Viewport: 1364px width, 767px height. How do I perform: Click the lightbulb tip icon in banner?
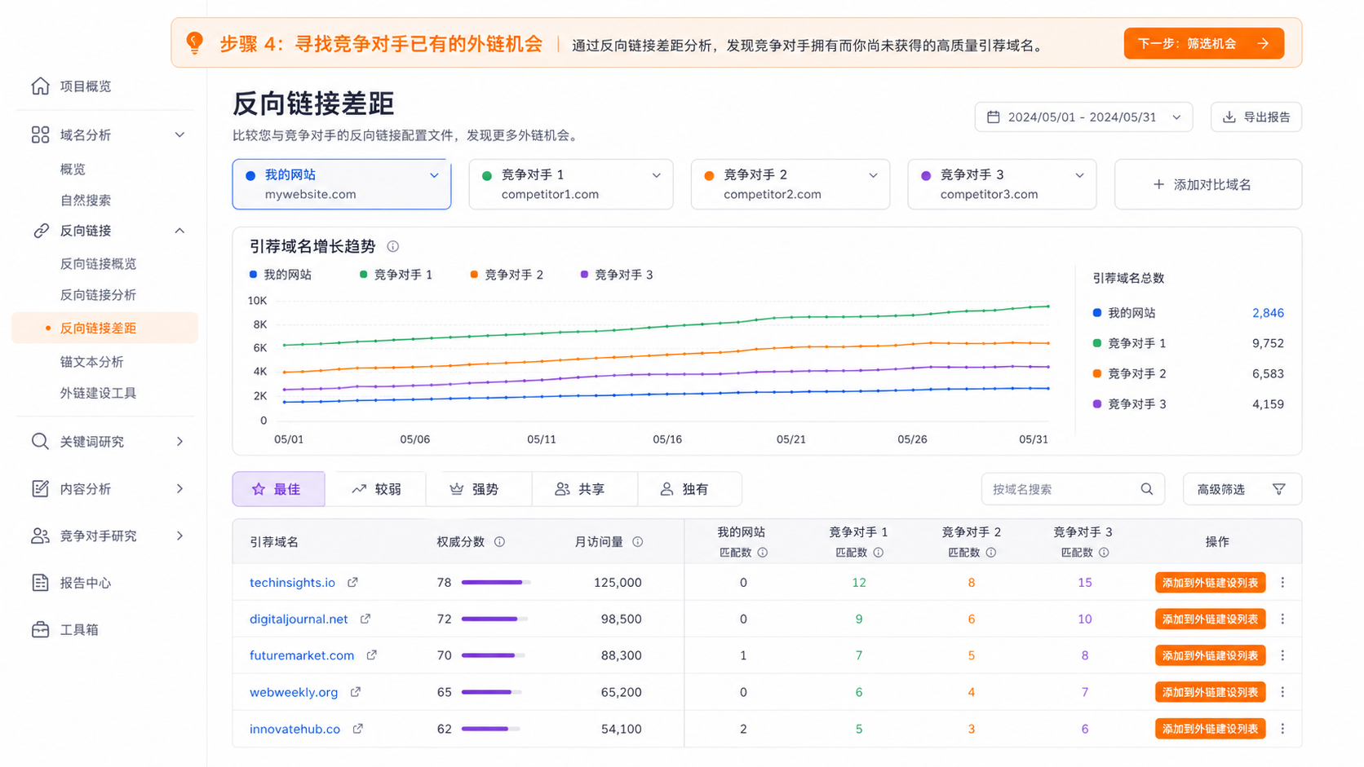click(195, 43)
